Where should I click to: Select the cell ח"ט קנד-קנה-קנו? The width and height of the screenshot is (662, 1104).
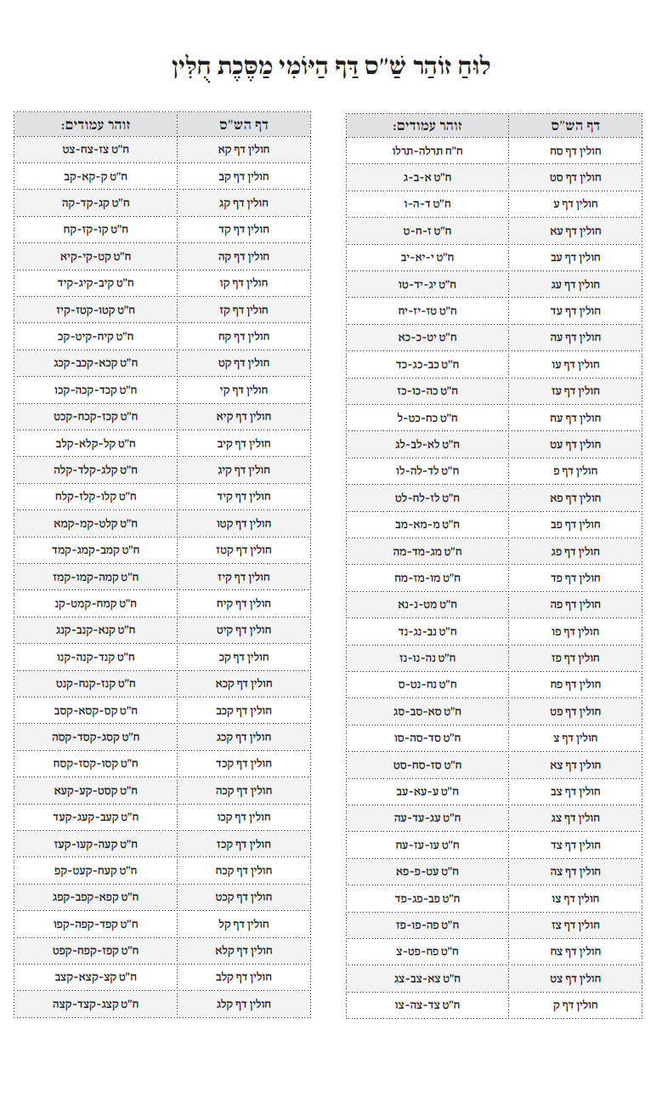click(x=95, y=657)
